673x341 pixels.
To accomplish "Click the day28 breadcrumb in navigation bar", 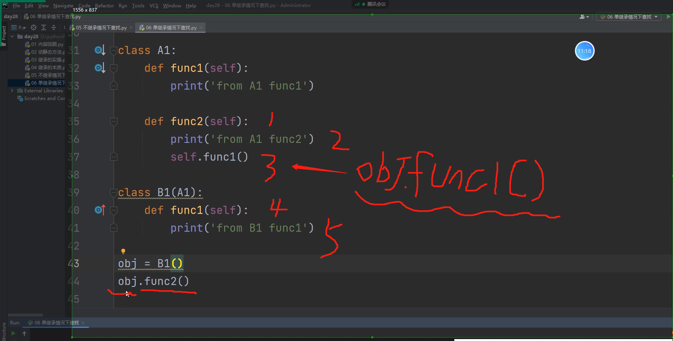I will click(x=11, y=17).
